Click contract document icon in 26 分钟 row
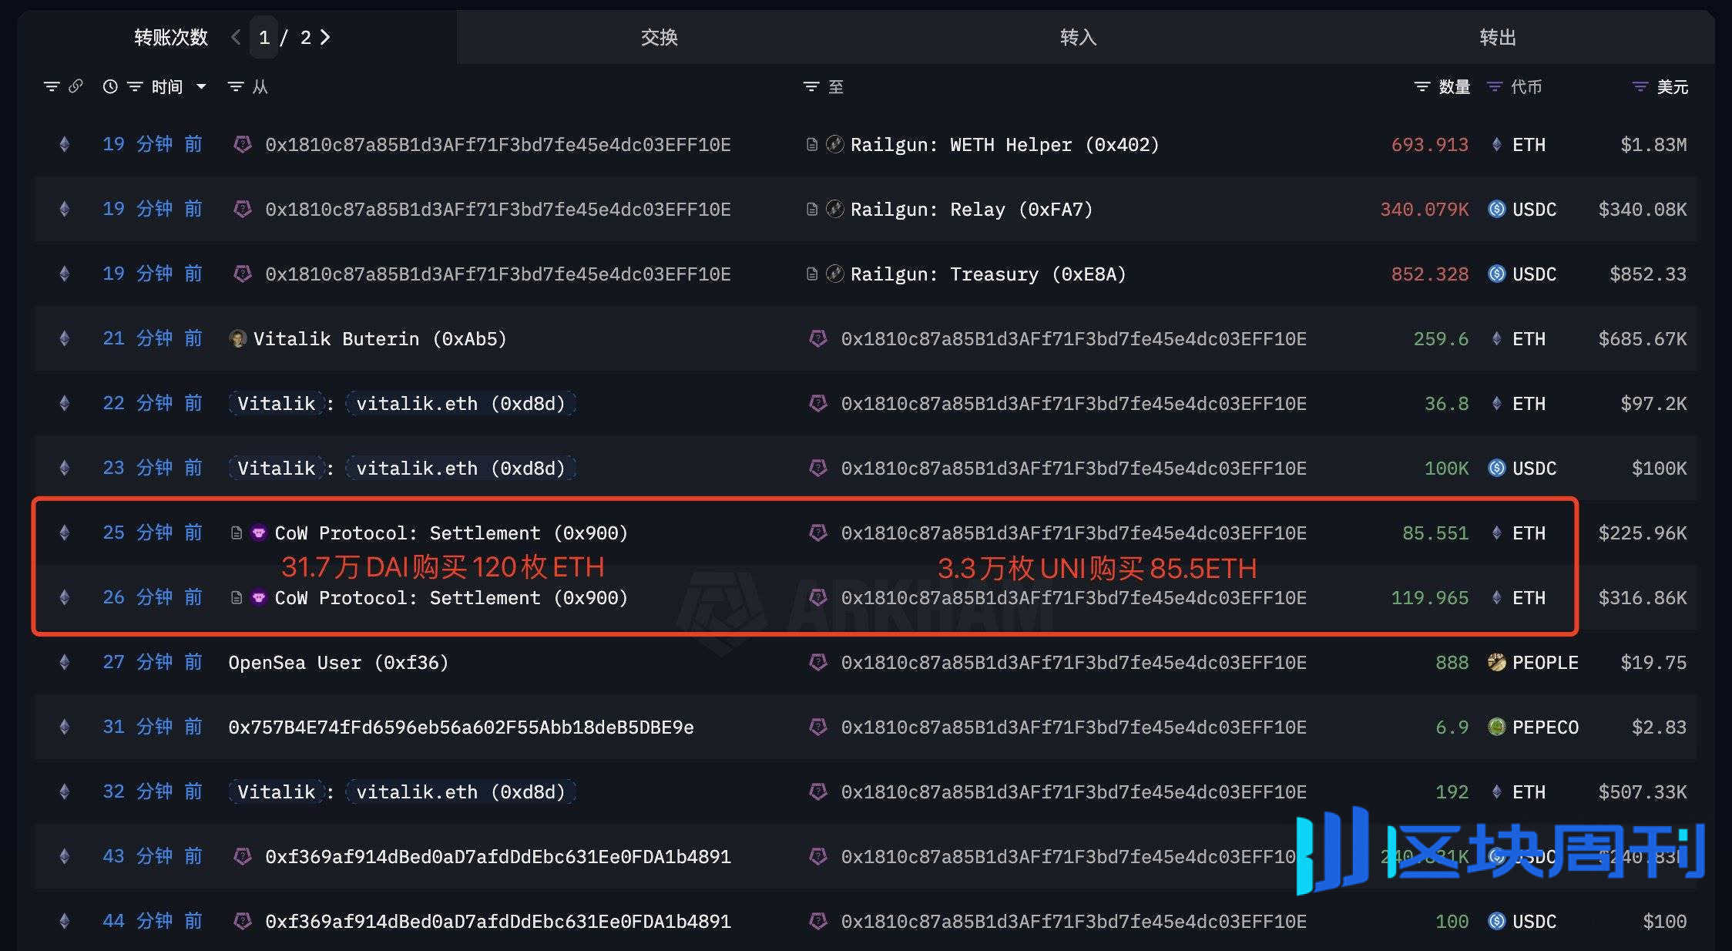1732x951 pixels. [237, 597]
